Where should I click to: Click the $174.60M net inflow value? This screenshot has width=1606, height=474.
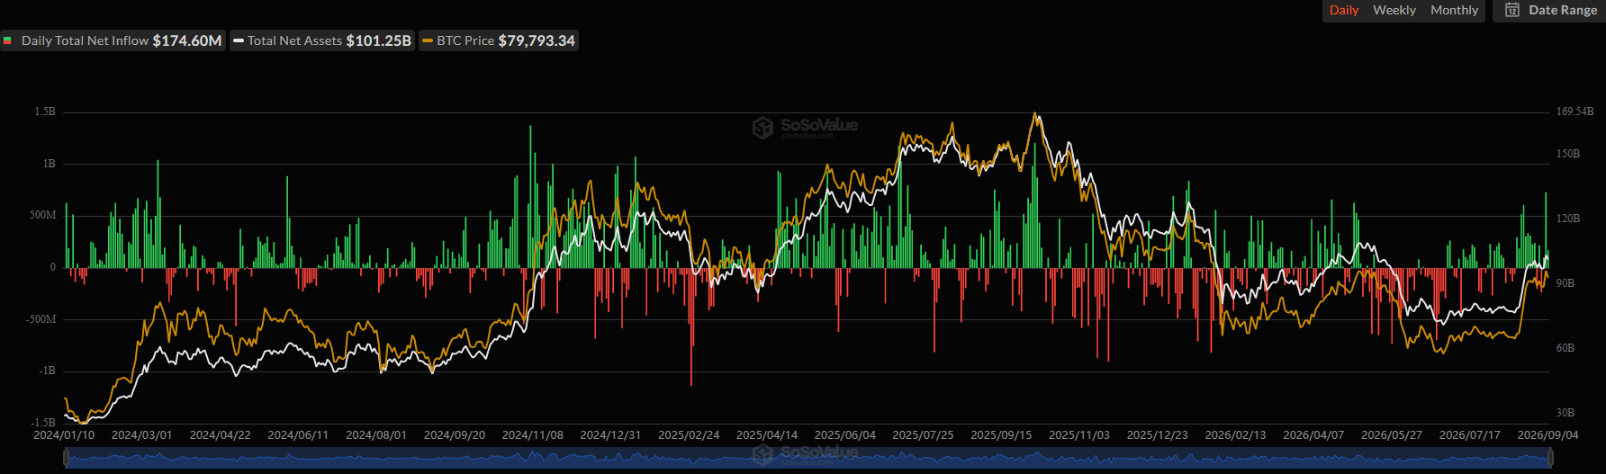187,40
